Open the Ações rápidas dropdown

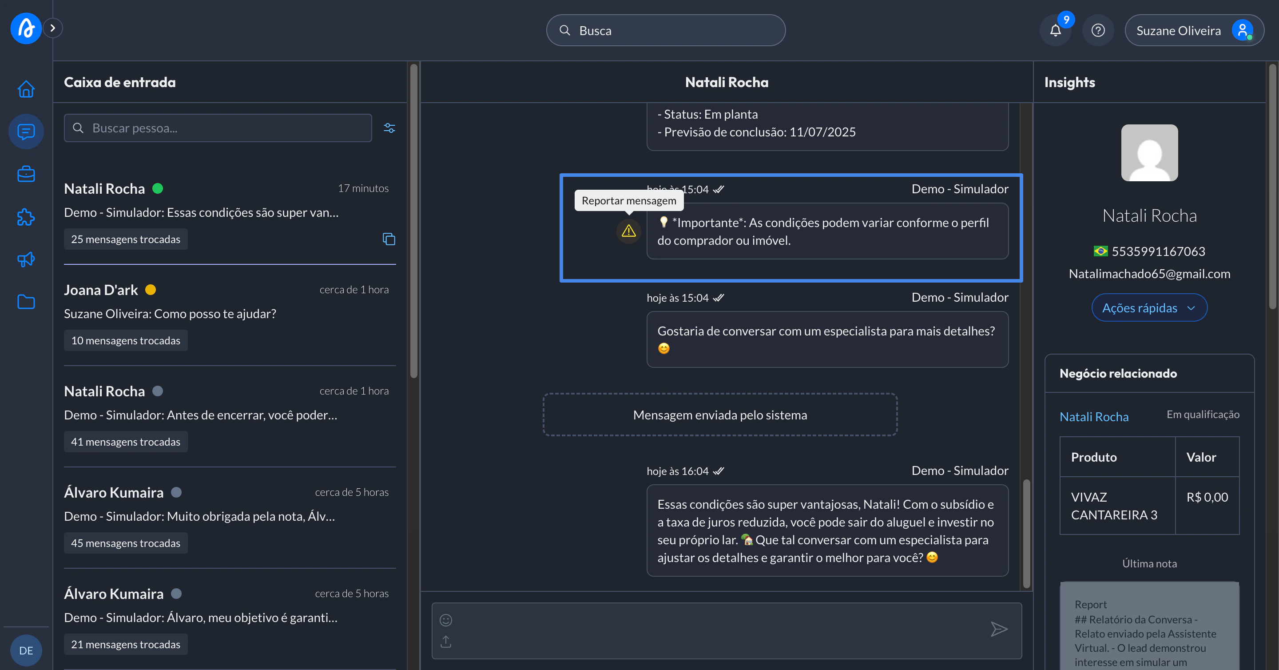1149,308
